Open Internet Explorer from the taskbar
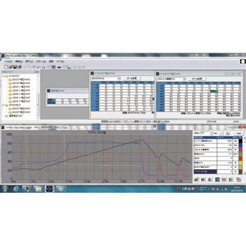This screenshot has height=246, width=246. tap(16, 189)
